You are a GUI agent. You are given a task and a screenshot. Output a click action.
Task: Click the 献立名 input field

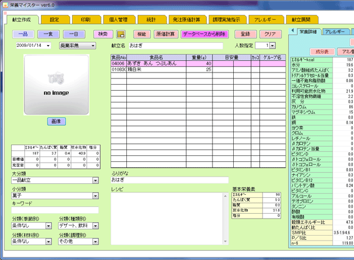(x=176, y=46)
